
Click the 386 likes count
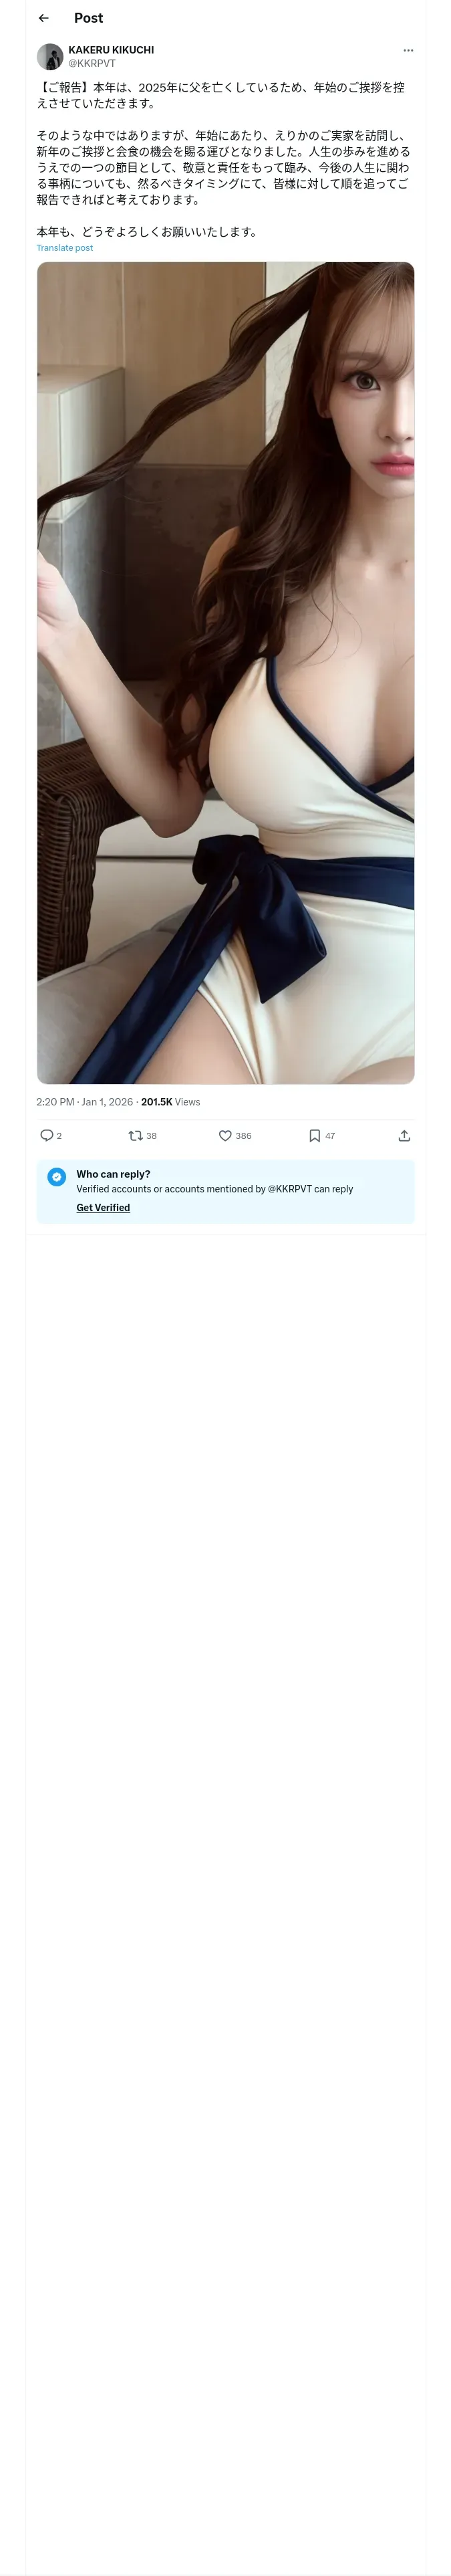point(243,1136)
